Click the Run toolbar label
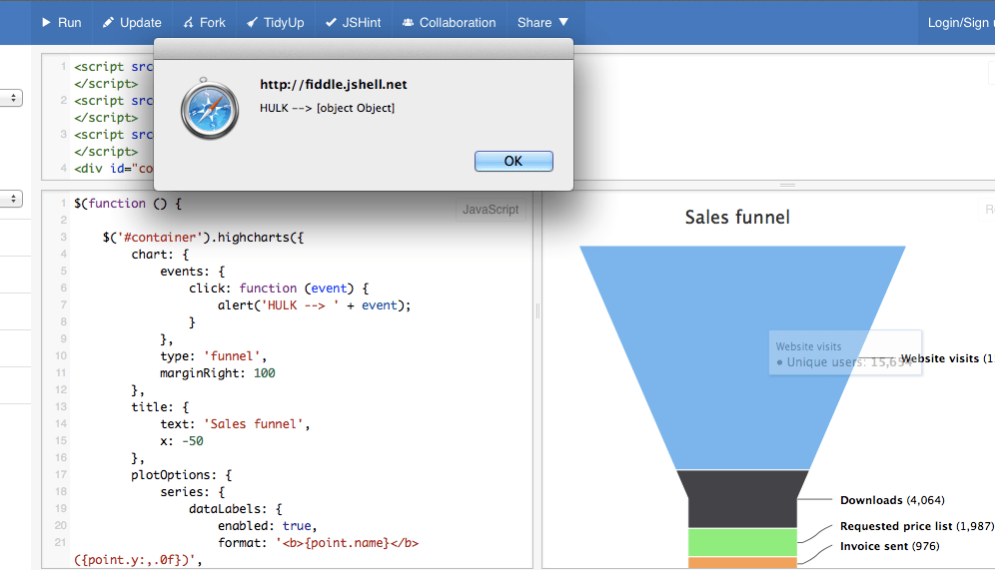Image resolution: width=995 pixels, height=570 pixels. point(70,23)
